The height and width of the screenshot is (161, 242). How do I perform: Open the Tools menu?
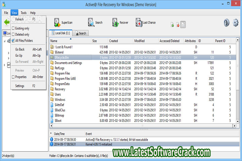tap(23, 13)
